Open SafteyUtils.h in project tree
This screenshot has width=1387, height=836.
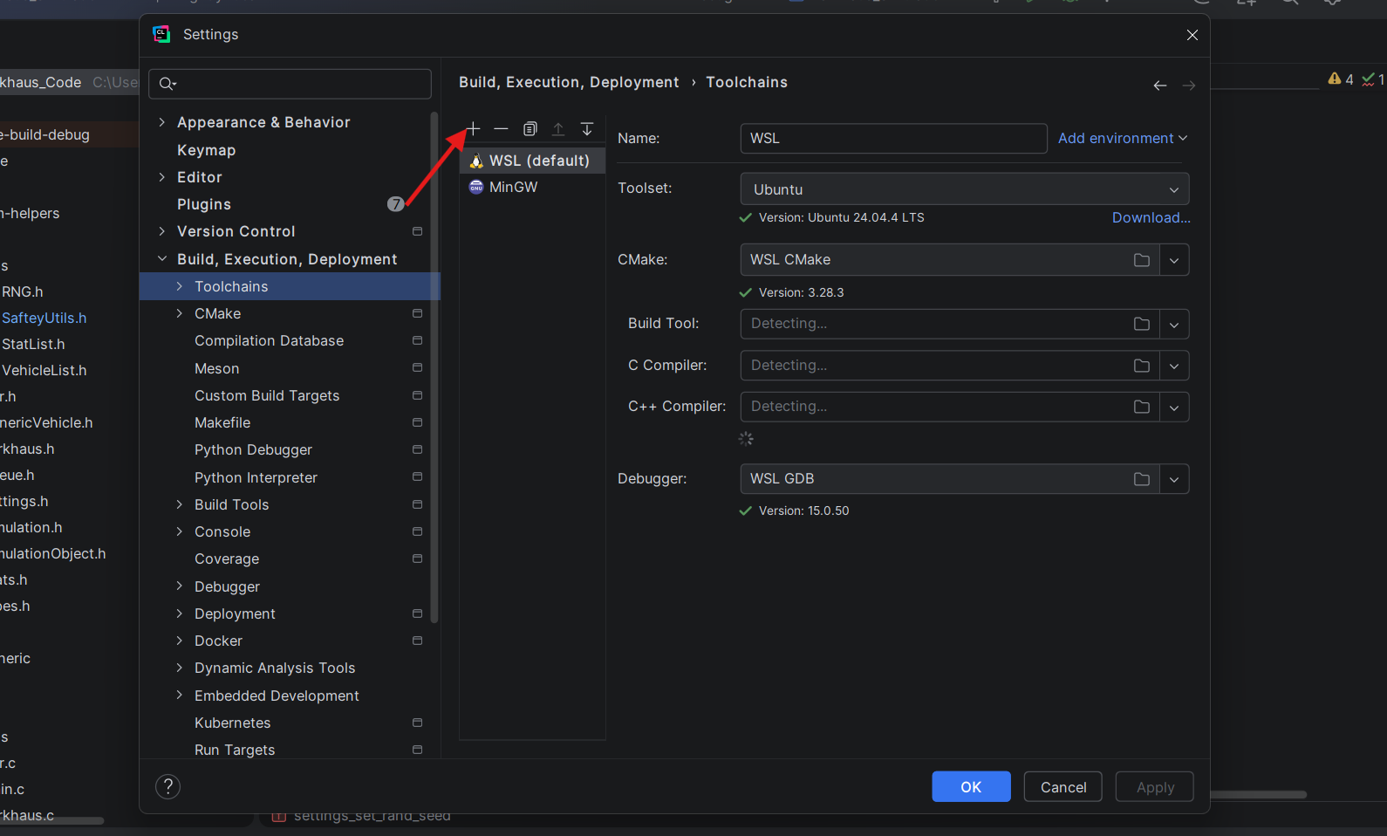pyautogui.click(x=44, y=318)
